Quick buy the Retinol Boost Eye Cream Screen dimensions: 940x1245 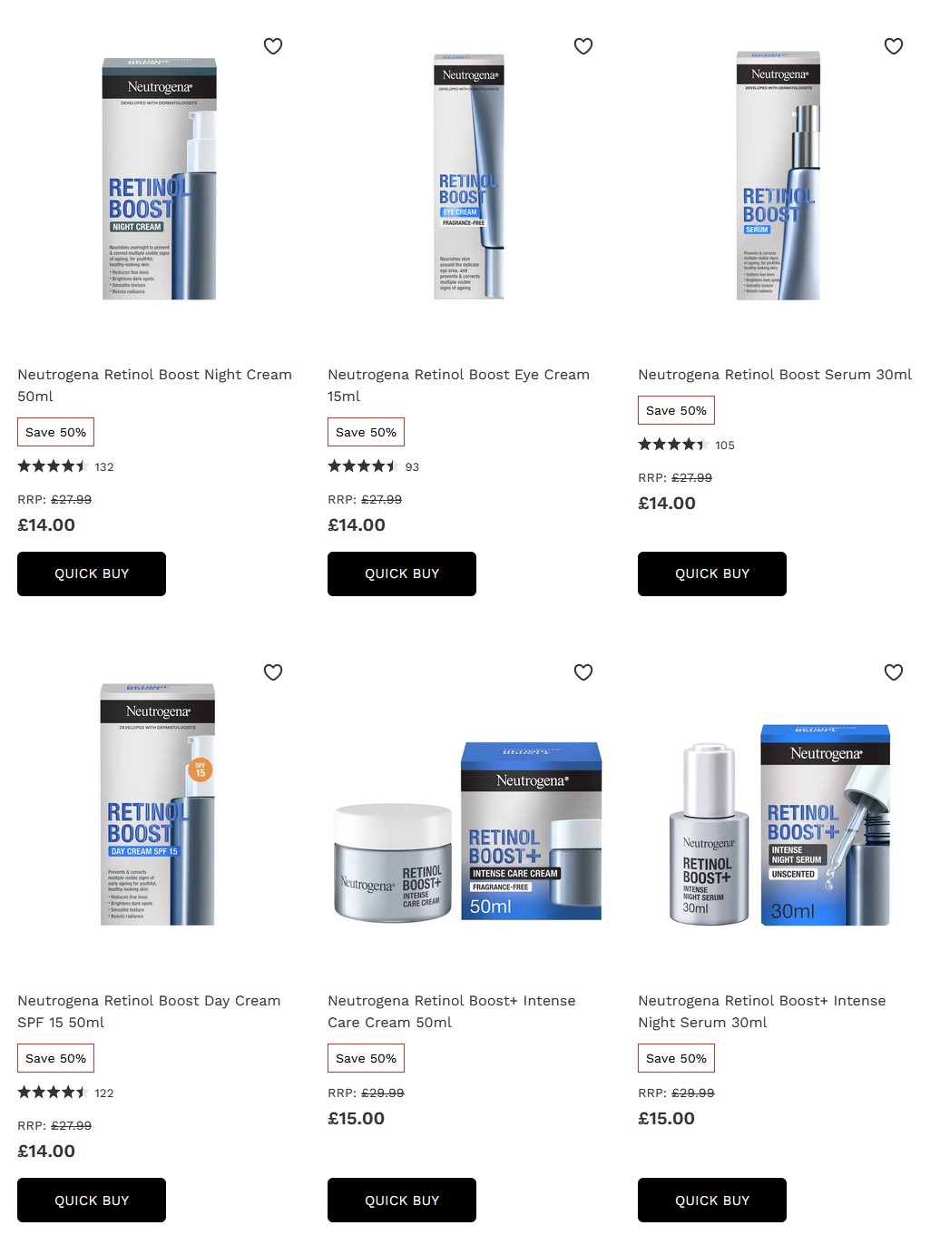click(402, 573)
